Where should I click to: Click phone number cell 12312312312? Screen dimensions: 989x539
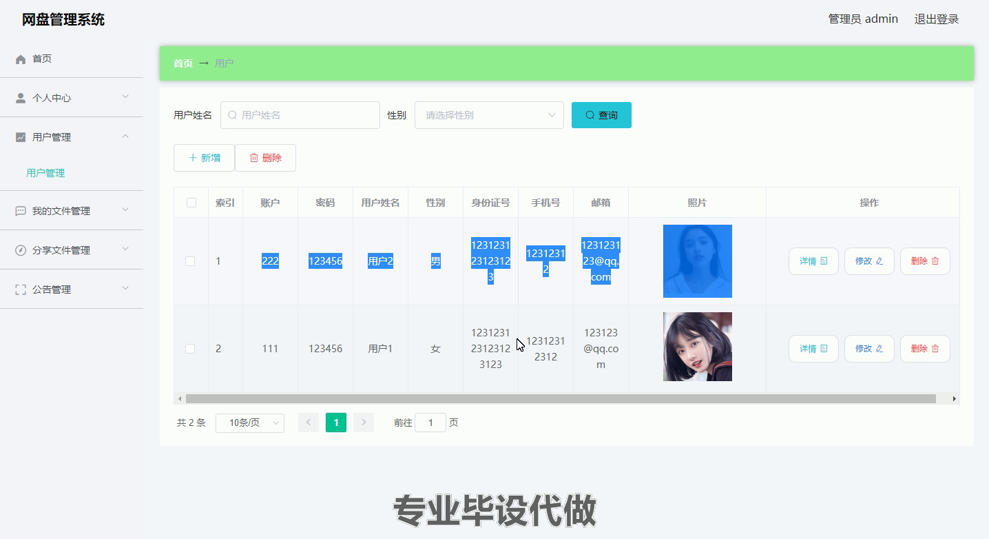click(x=545, y=349)
